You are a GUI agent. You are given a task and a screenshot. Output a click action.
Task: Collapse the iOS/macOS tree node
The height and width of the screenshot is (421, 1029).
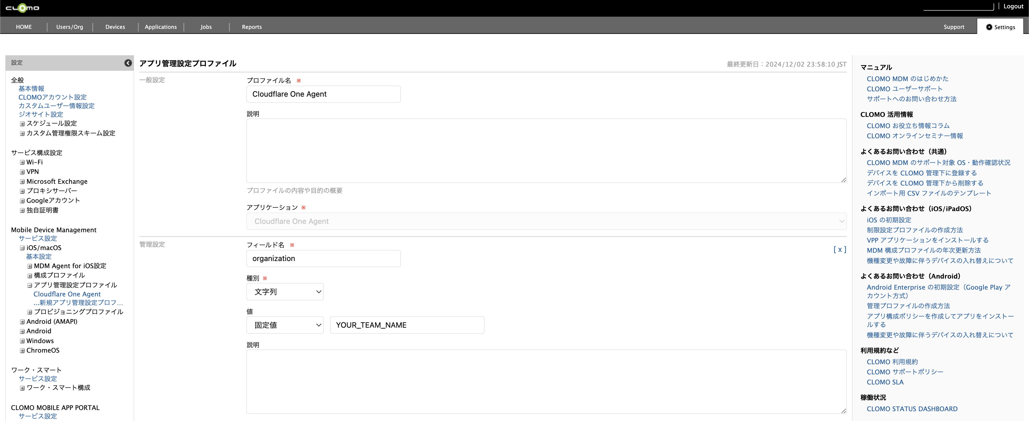pyautogui.click(x=22, y=248)
